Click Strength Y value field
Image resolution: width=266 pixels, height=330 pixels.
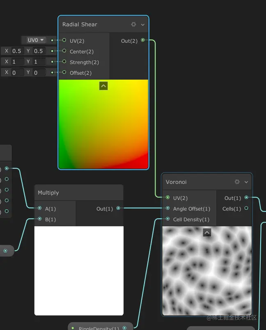[x=39, y=62]
